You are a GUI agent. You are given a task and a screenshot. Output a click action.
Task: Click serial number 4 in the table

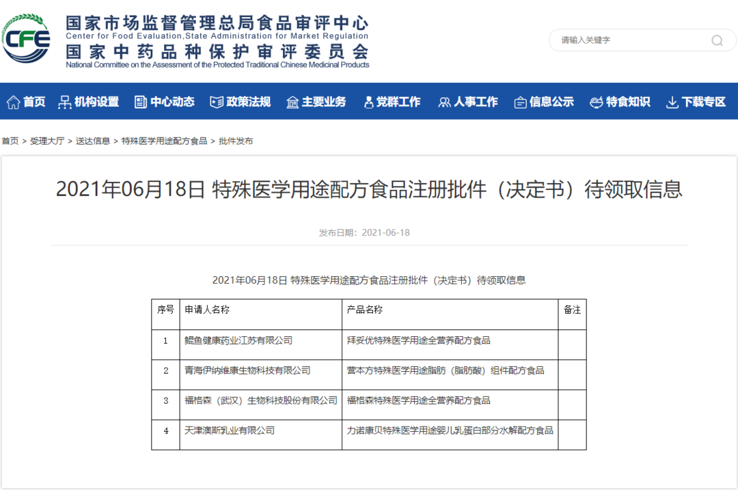coord(165,431)
